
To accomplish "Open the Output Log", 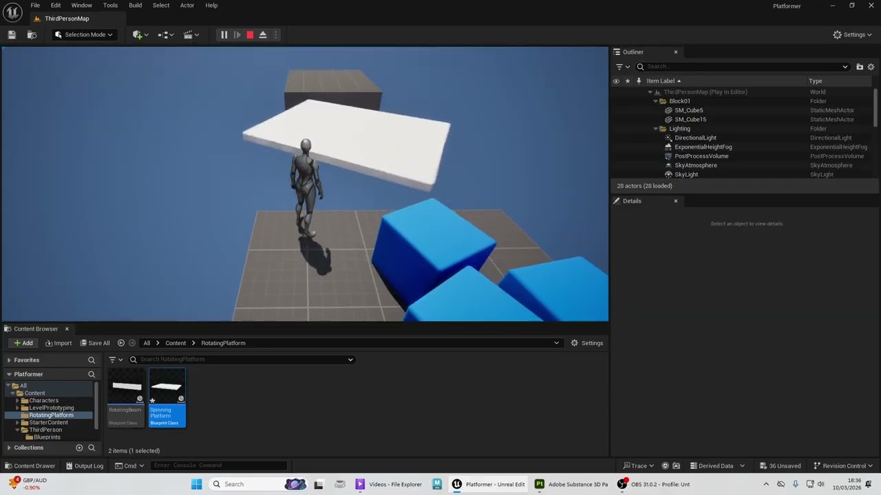I will click(84, 465).
